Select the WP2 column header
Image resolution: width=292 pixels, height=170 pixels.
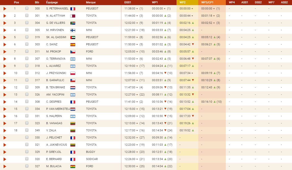pos(182,2)
